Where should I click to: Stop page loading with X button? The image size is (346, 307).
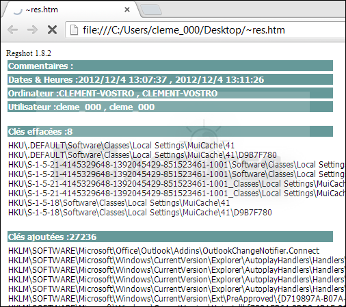tap(52, 29)
